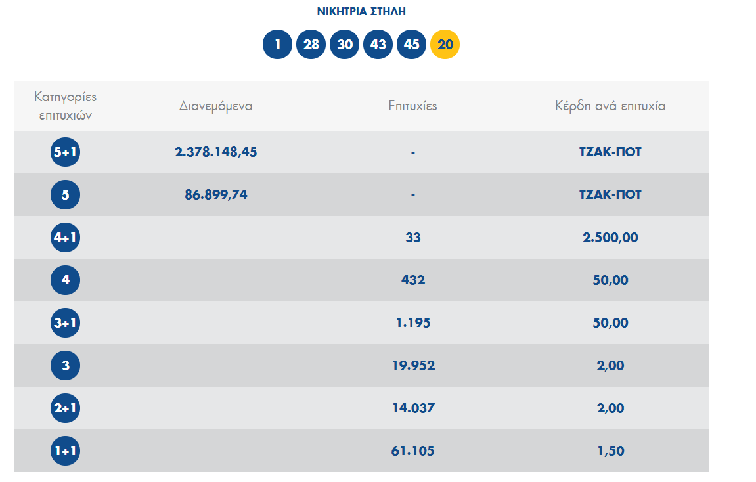Click 2,00 in the 2+1 row
This screenshot has width=756, height=482.
(610, 408)
